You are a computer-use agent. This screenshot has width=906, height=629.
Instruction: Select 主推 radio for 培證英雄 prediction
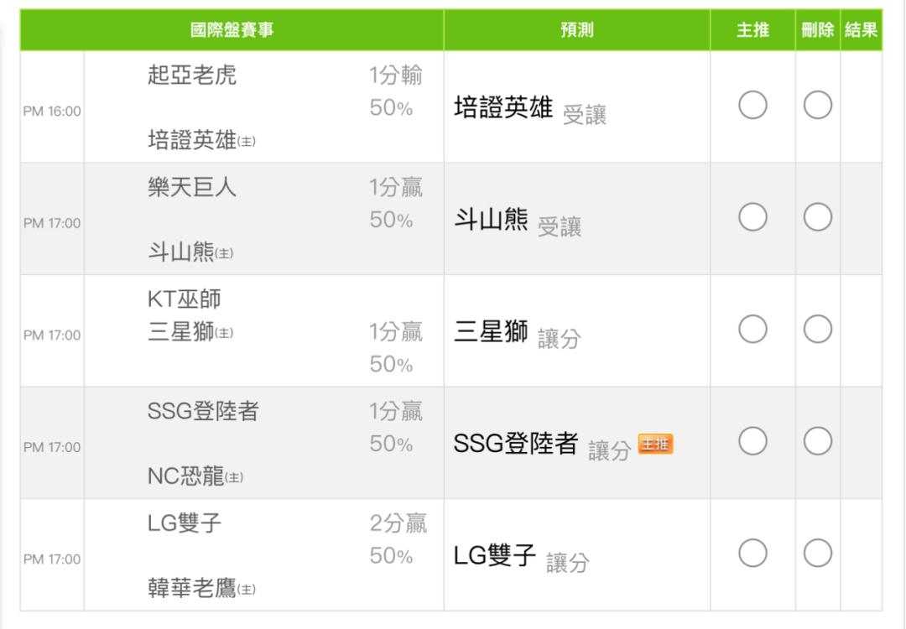coord(752,105)
